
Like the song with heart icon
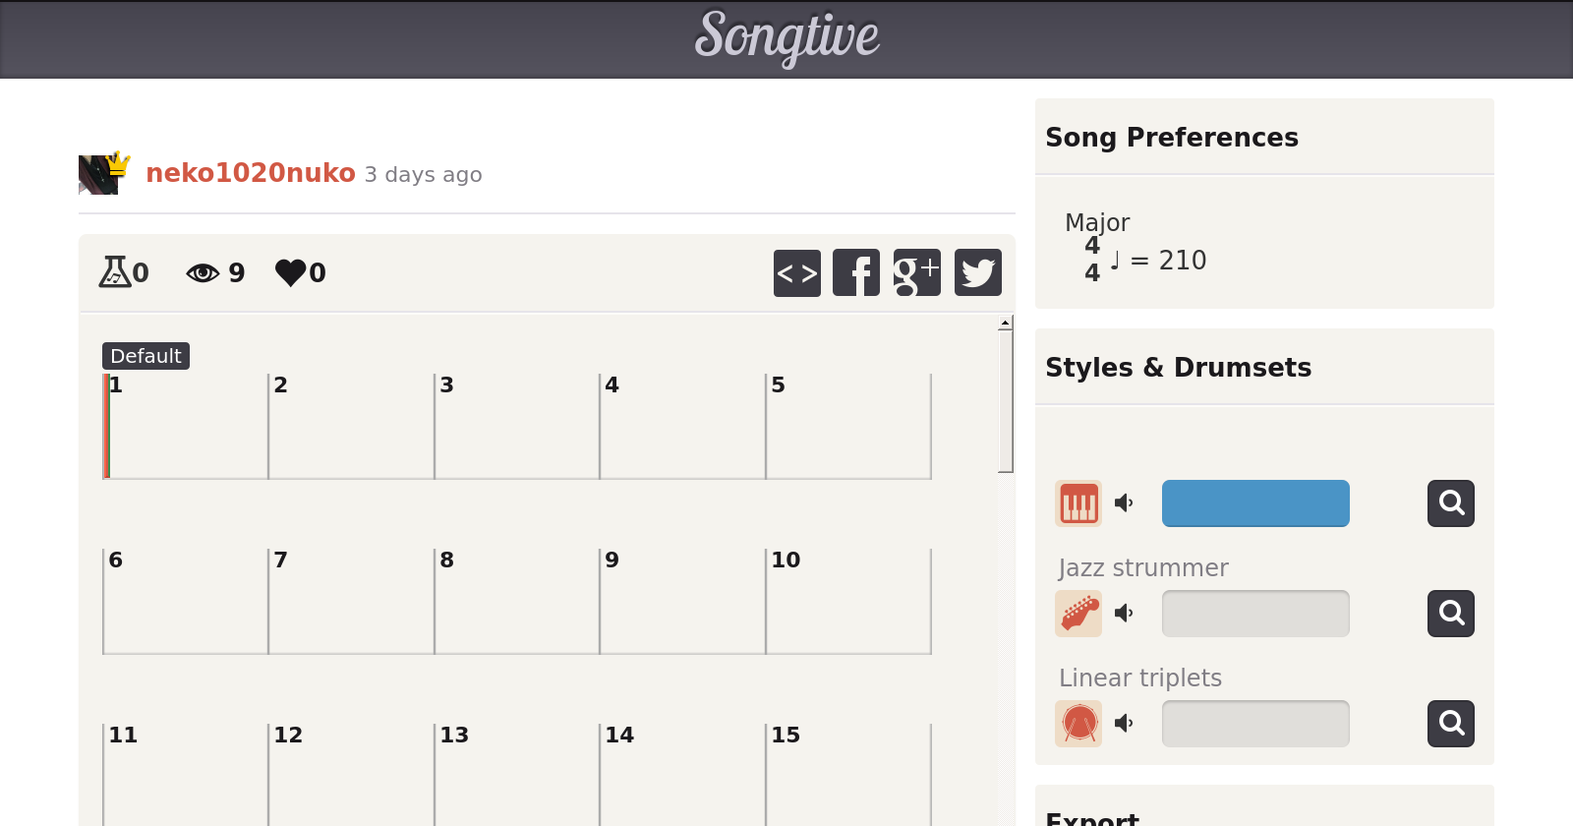(x=291, y=272)
